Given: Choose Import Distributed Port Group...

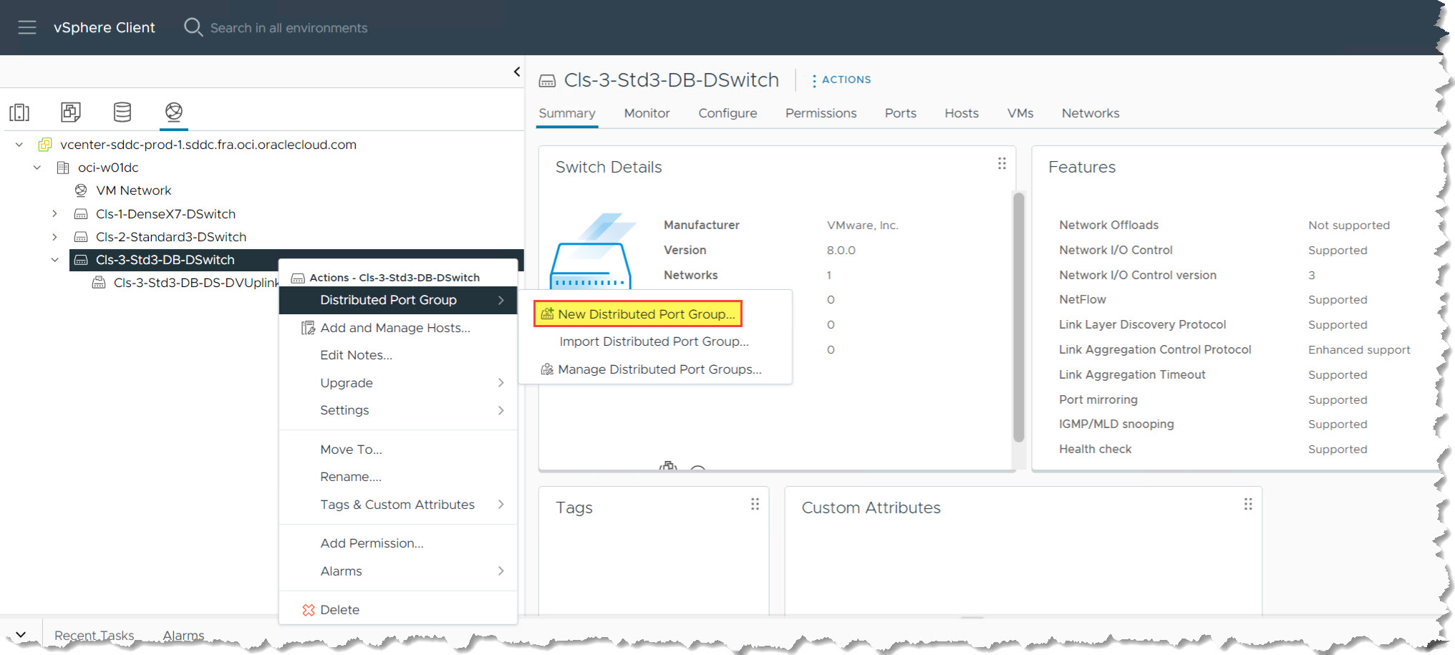Looking at the screenshot, I should pyautogui.click(x=654, y=341).
